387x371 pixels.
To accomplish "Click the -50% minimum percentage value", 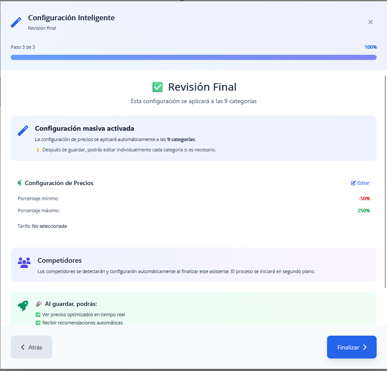I will click(364, 198).
